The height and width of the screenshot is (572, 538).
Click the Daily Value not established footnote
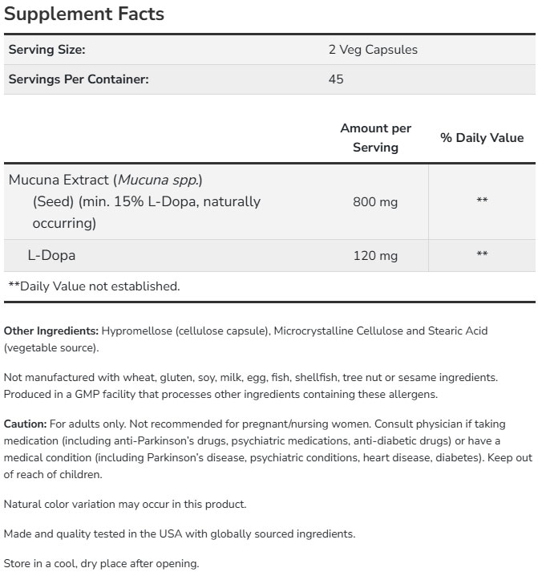[94, 286]
